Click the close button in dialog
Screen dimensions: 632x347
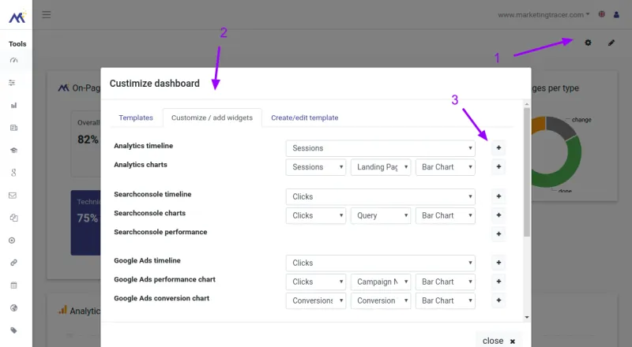(x=498, y=341)
